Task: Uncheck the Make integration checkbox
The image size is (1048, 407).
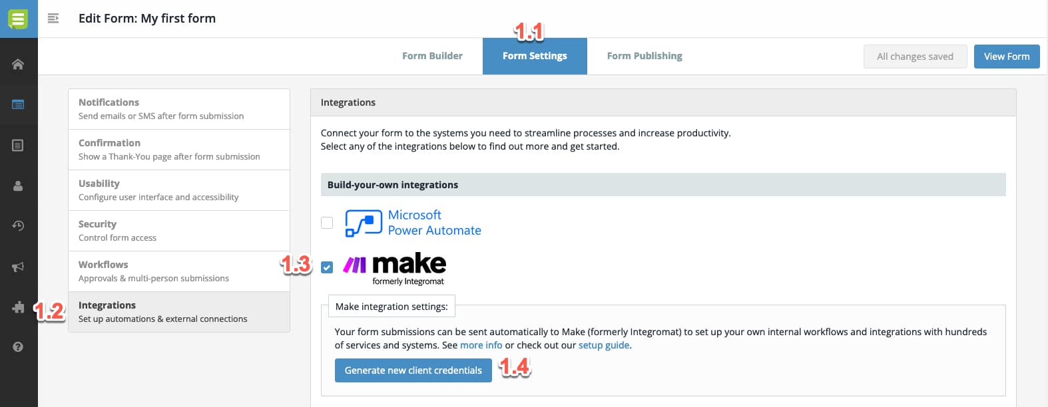Action: [327, 267]
